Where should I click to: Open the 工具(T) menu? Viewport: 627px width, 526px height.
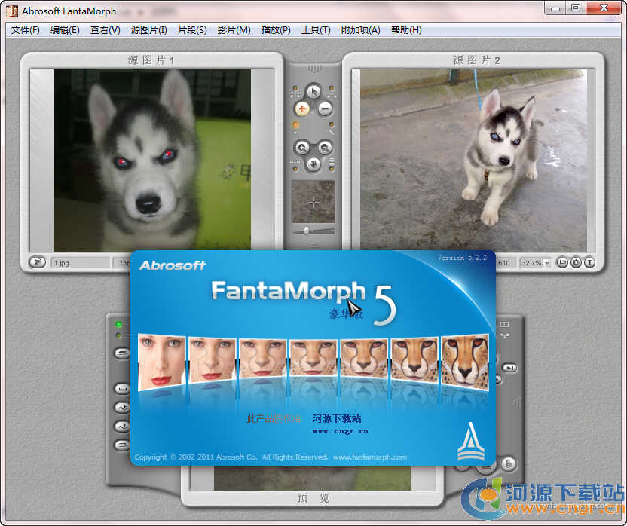pos(316,30)
